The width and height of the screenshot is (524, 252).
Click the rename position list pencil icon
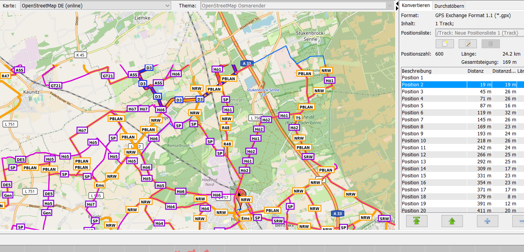(468, 44)
